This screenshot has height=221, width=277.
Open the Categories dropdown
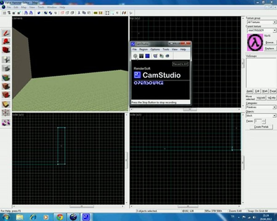pos(261,107)
